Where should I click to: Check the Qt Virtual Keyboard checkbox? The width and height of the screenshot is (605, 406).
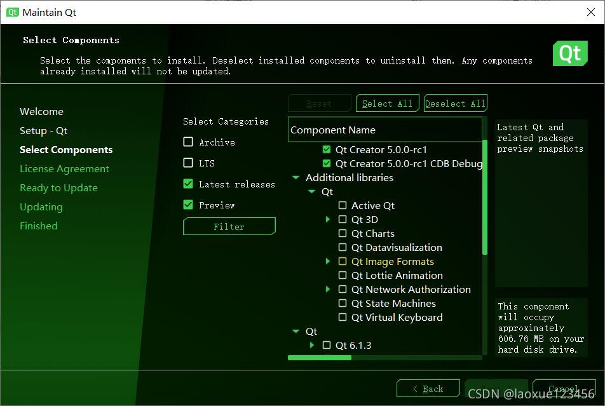[x=343, y=317]
